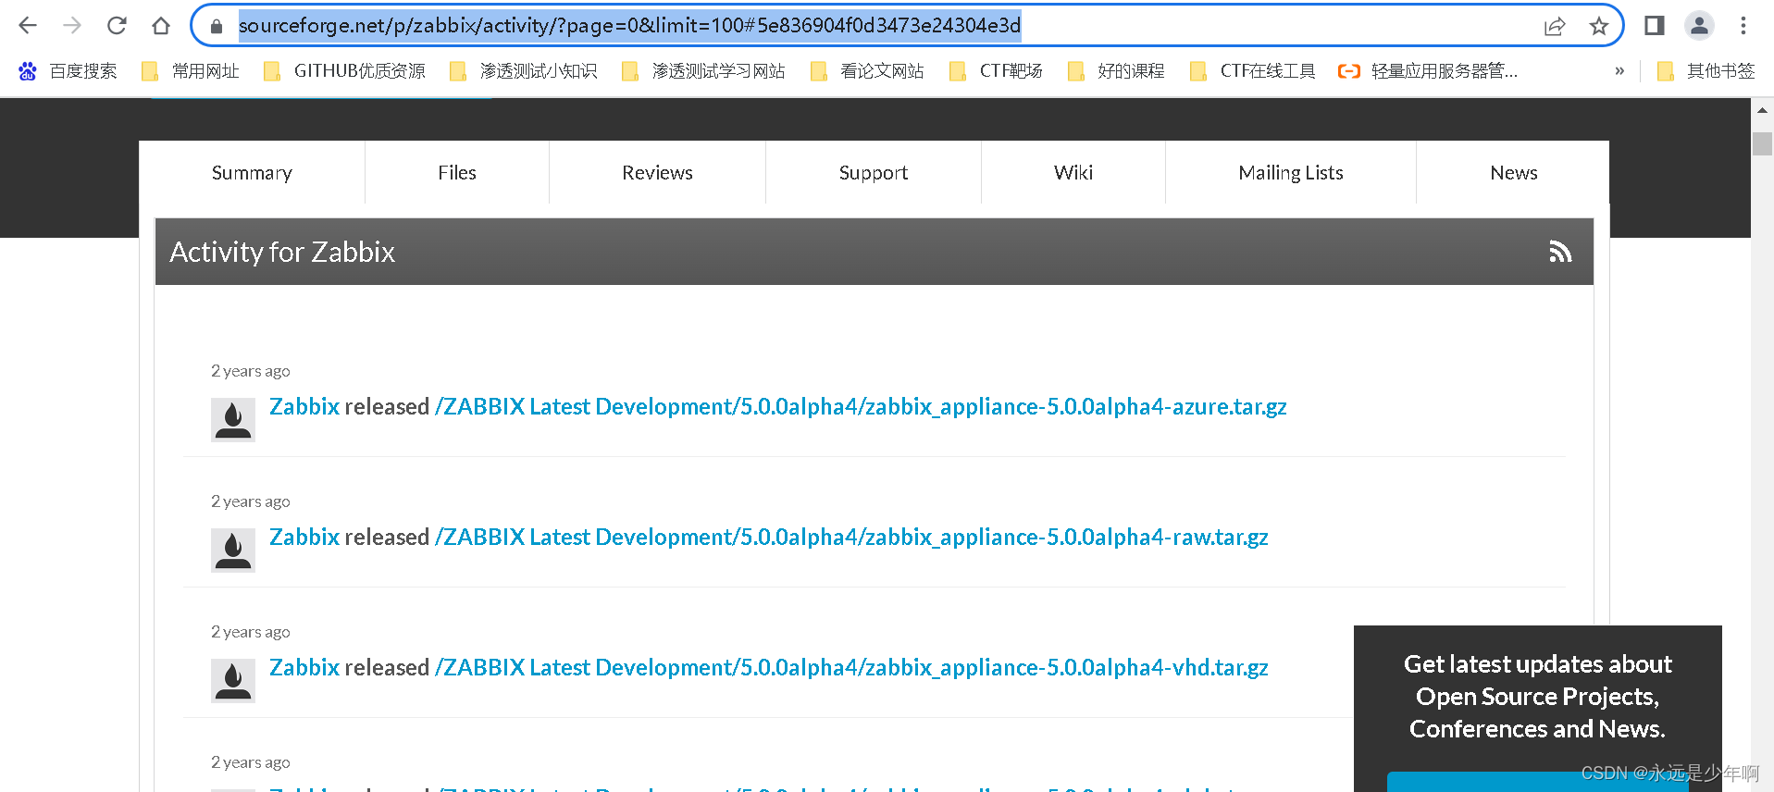This screenshot has height=792, width=1774.
Task: Go to the Wiki tab
Action: 1073,173
